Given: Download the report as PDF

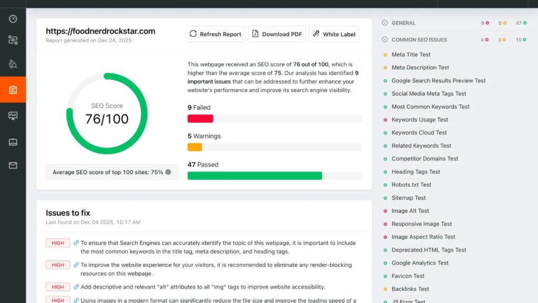Looking at the screenshot, I should point(277,34).
